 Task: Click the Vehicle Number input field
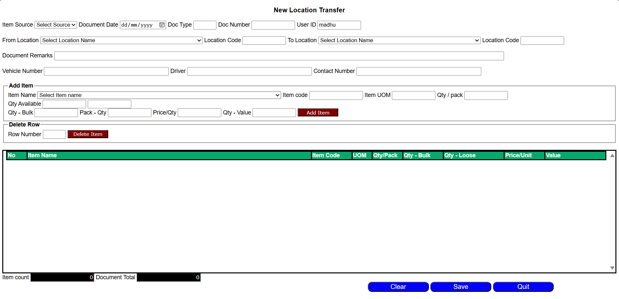(106, 71)
